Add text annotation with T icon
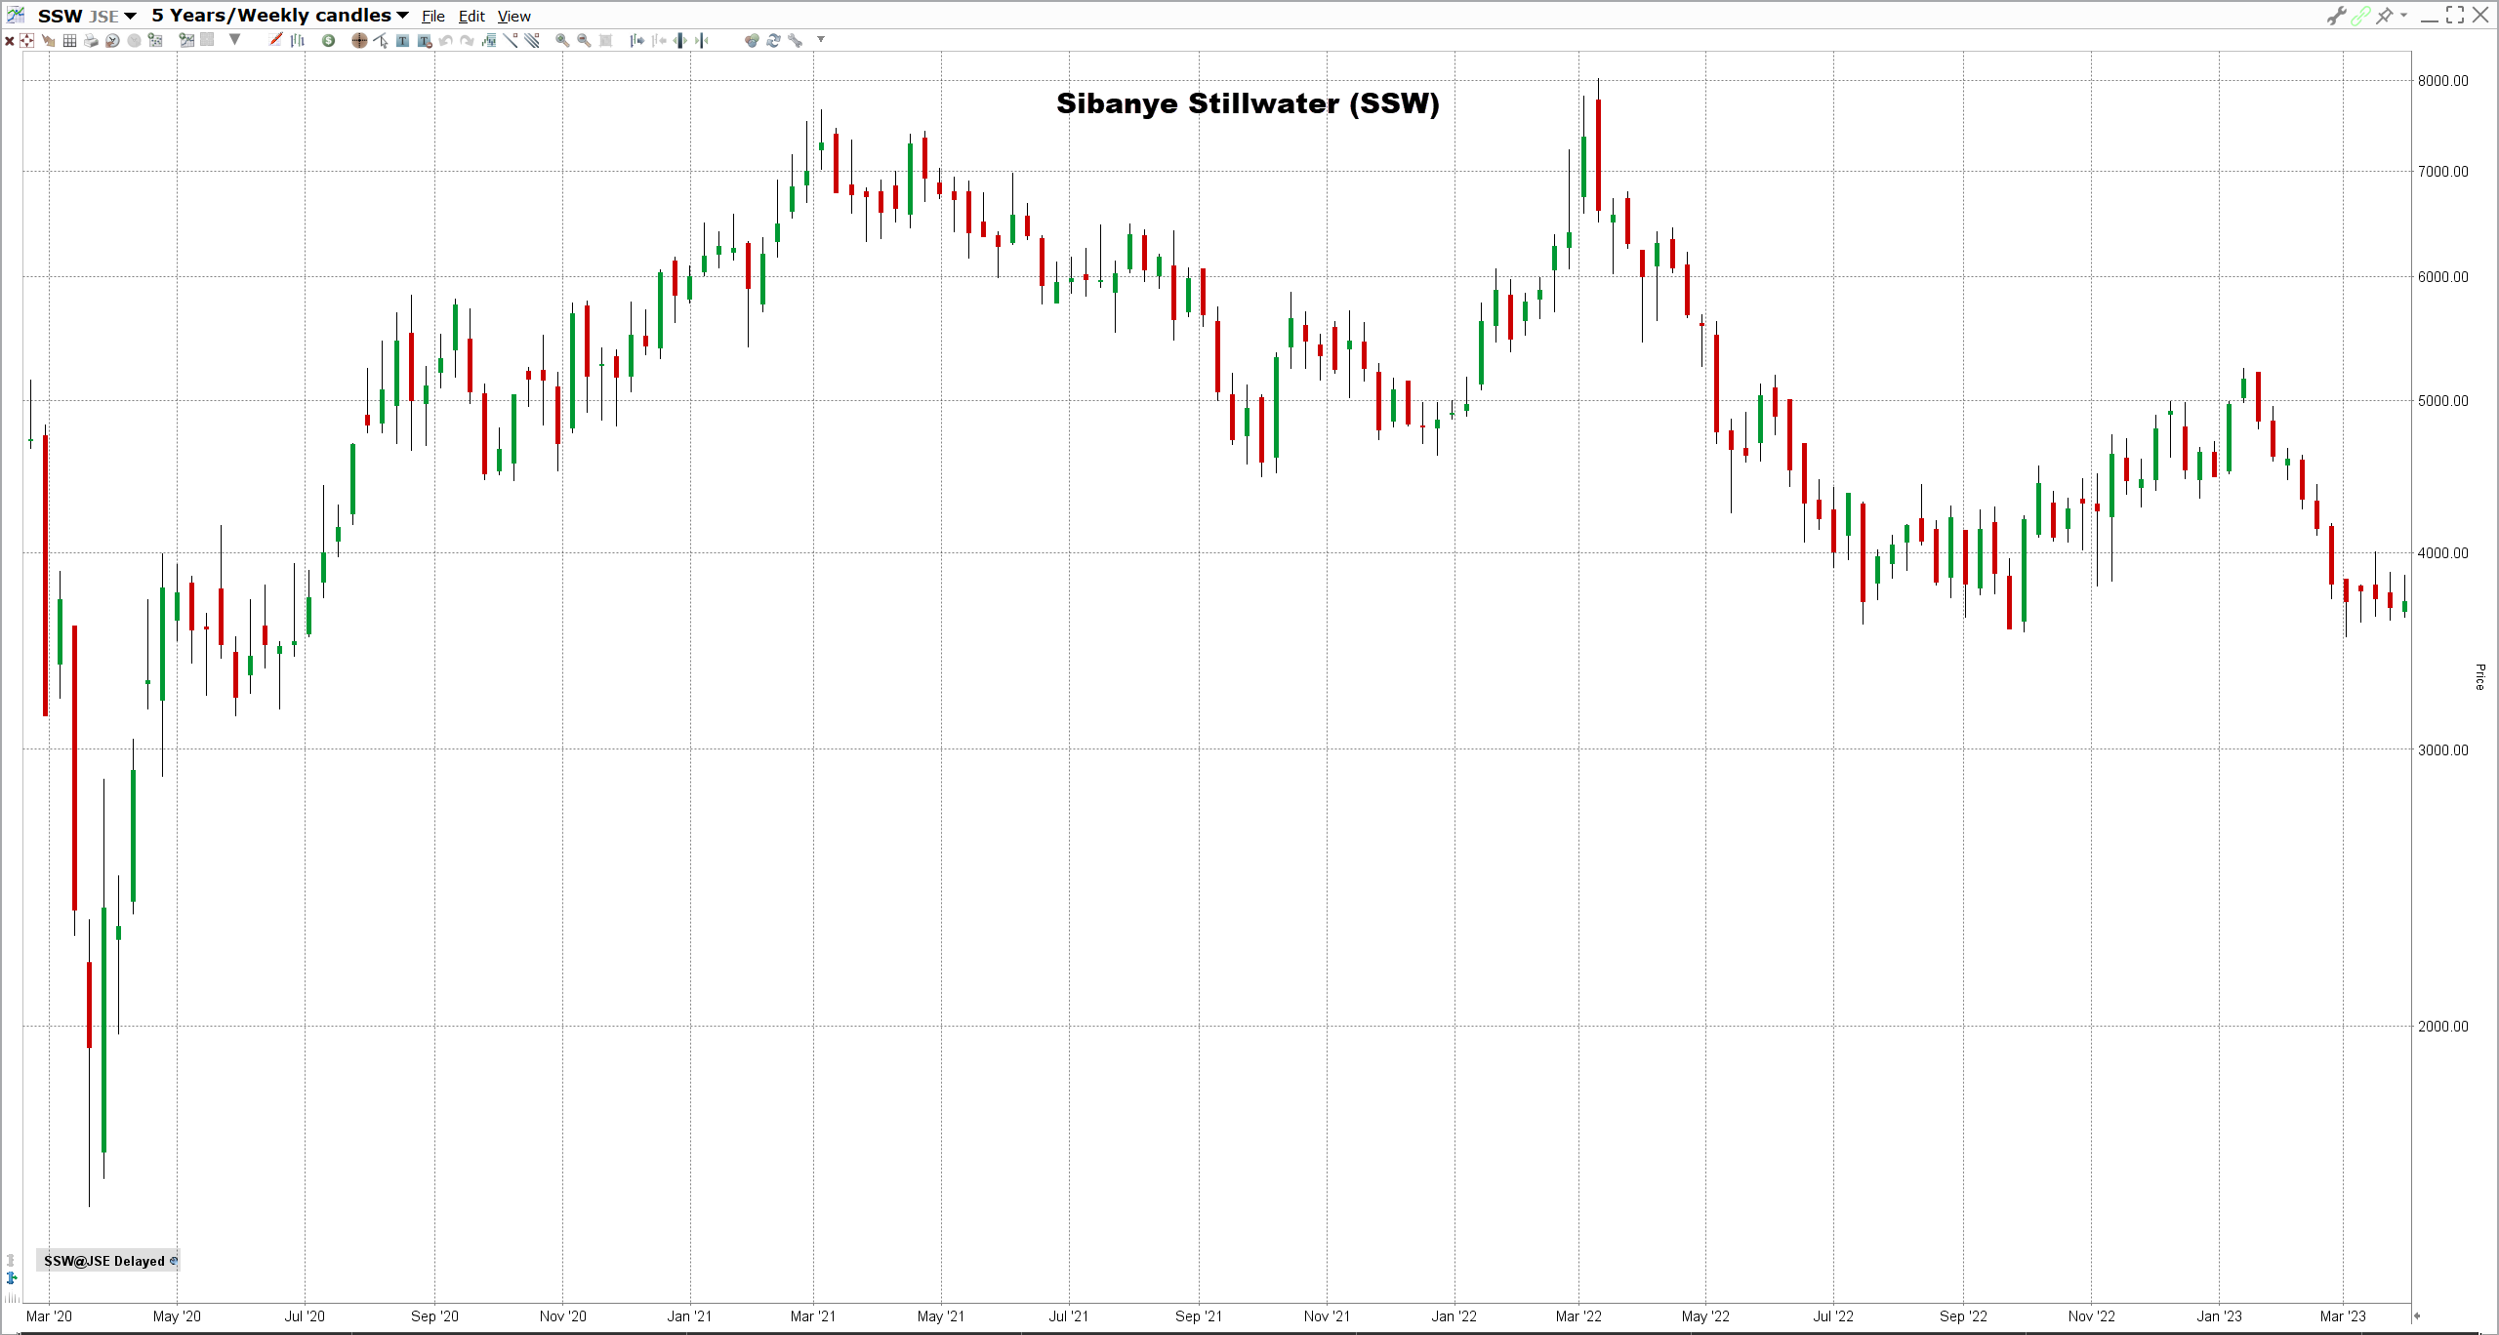 (402, 40)
